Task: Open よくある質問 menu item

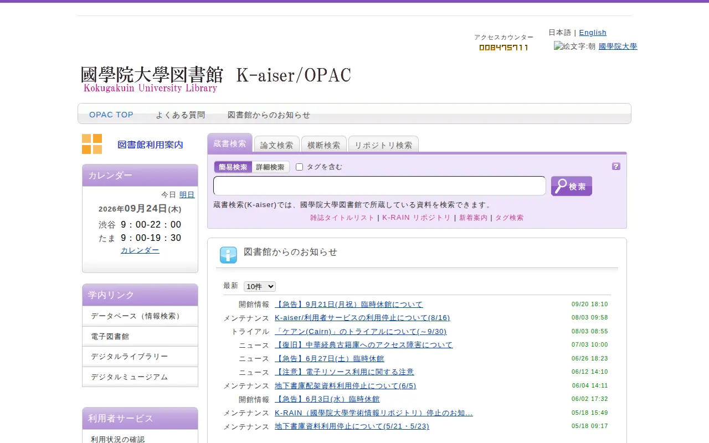Action: (x=181, y=115)
